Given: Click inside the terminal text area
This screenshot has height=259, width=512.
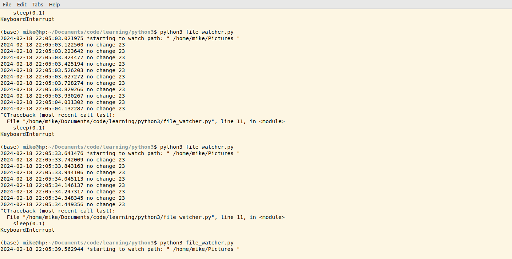Looking at the screenshot, I should [320, 142].
